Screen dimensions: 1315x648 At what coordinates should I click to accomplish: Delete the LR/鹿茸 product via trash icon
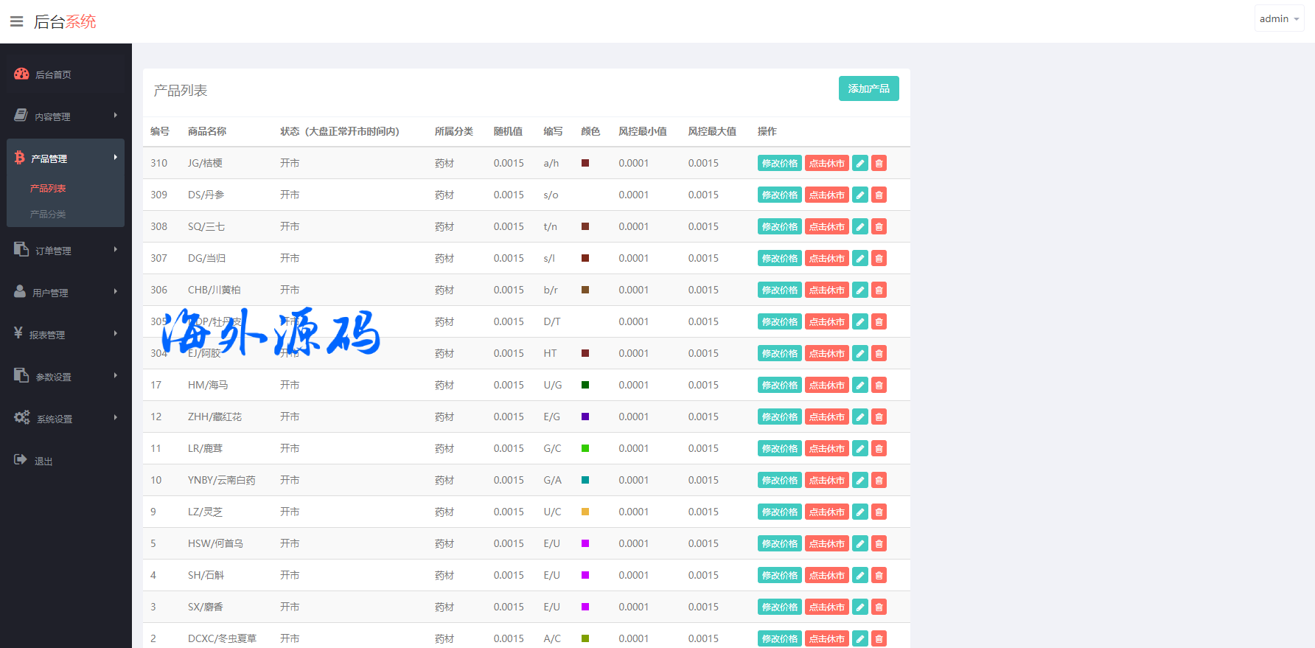click(879, 448)
